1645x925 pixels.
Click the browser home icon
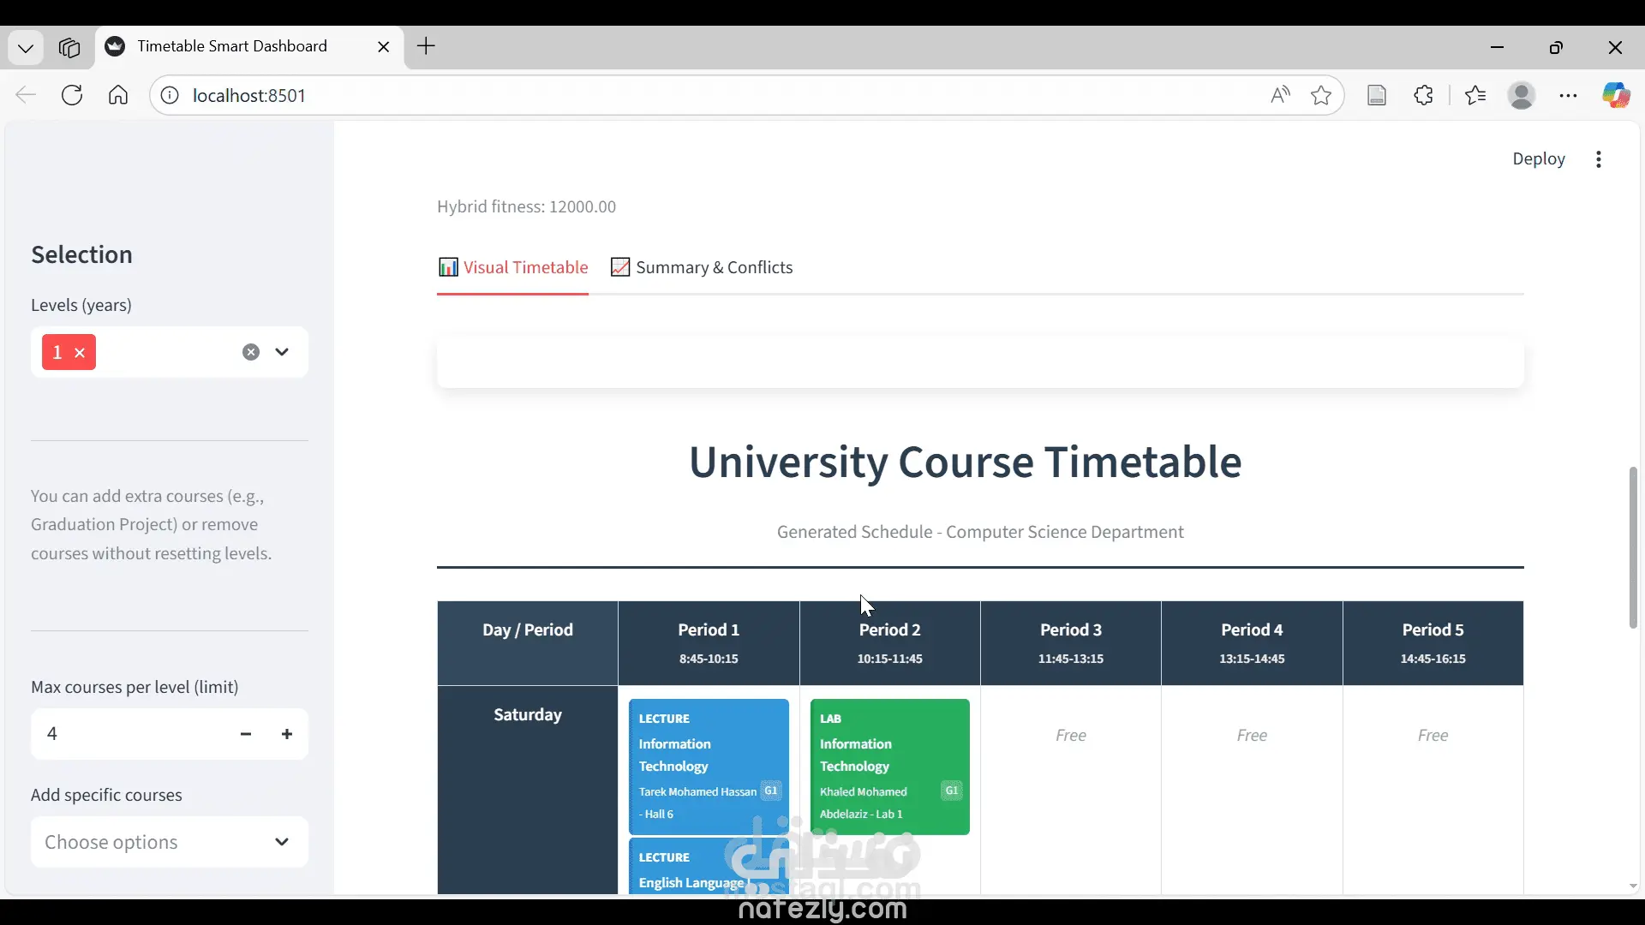pyautogui.click(x=118, y=95)
